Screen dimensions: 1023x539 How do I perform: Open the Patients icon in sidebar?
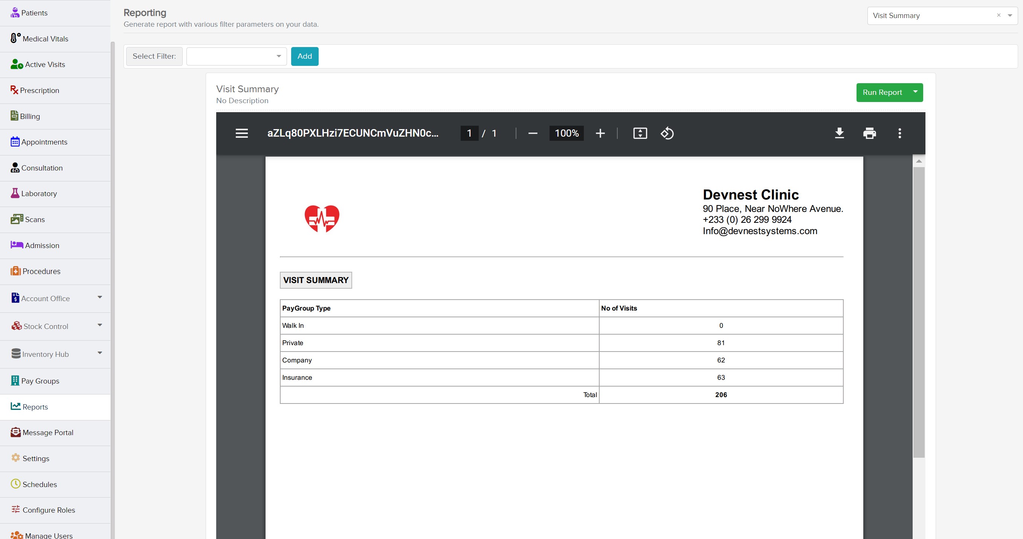[15, 13]
